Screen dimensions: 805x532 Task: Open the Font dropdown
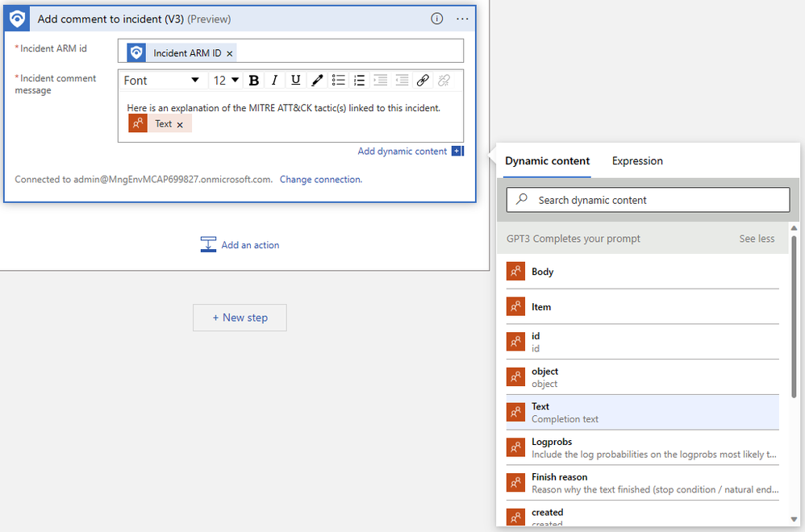click(x=162, y=81)
